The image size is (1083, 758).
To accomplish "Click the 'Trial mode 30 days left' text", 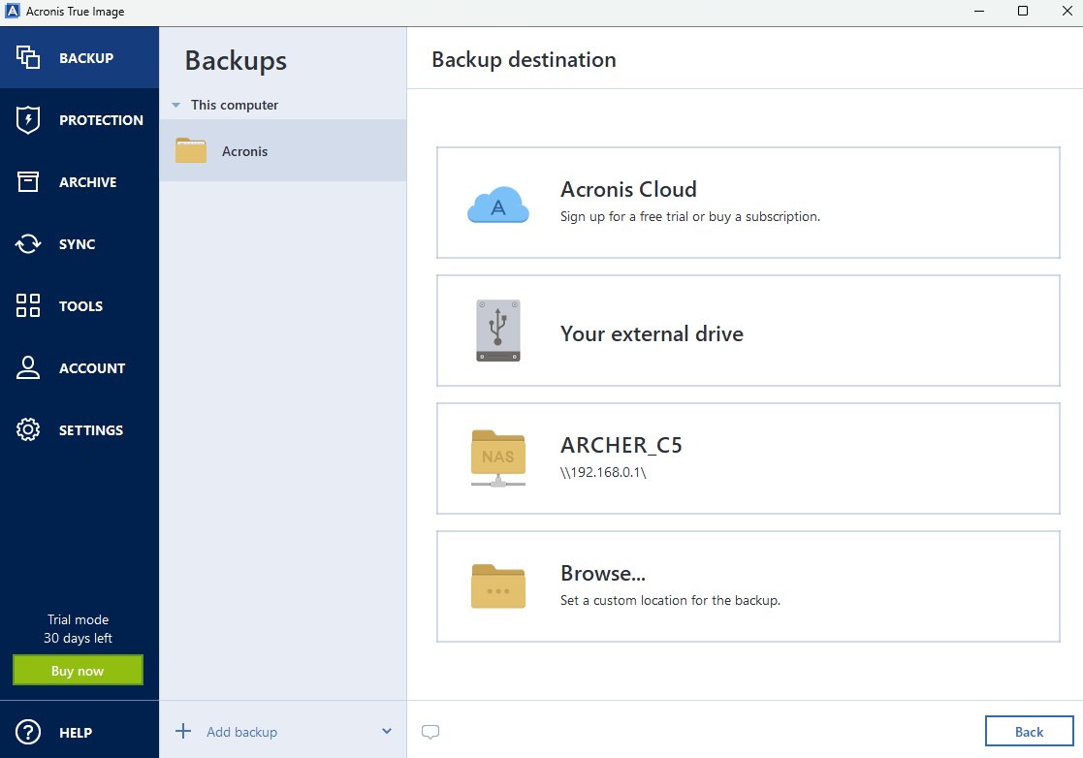I will pos(78,629).
